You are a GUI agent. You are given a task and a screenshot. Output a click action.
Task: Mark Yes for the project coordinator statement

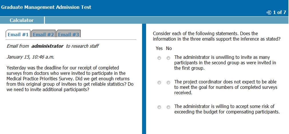159,83
